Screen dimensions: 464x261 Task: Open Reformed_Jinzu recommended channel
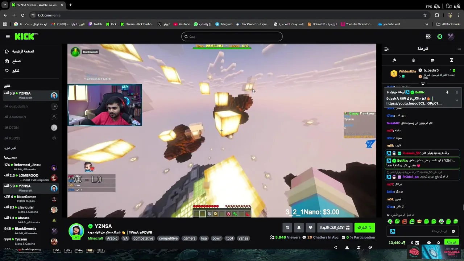(x=30, y=167)
